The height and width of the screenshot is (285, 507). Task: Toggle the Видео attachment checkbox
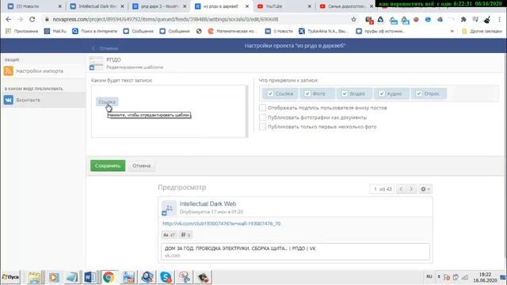coord(345,93)
